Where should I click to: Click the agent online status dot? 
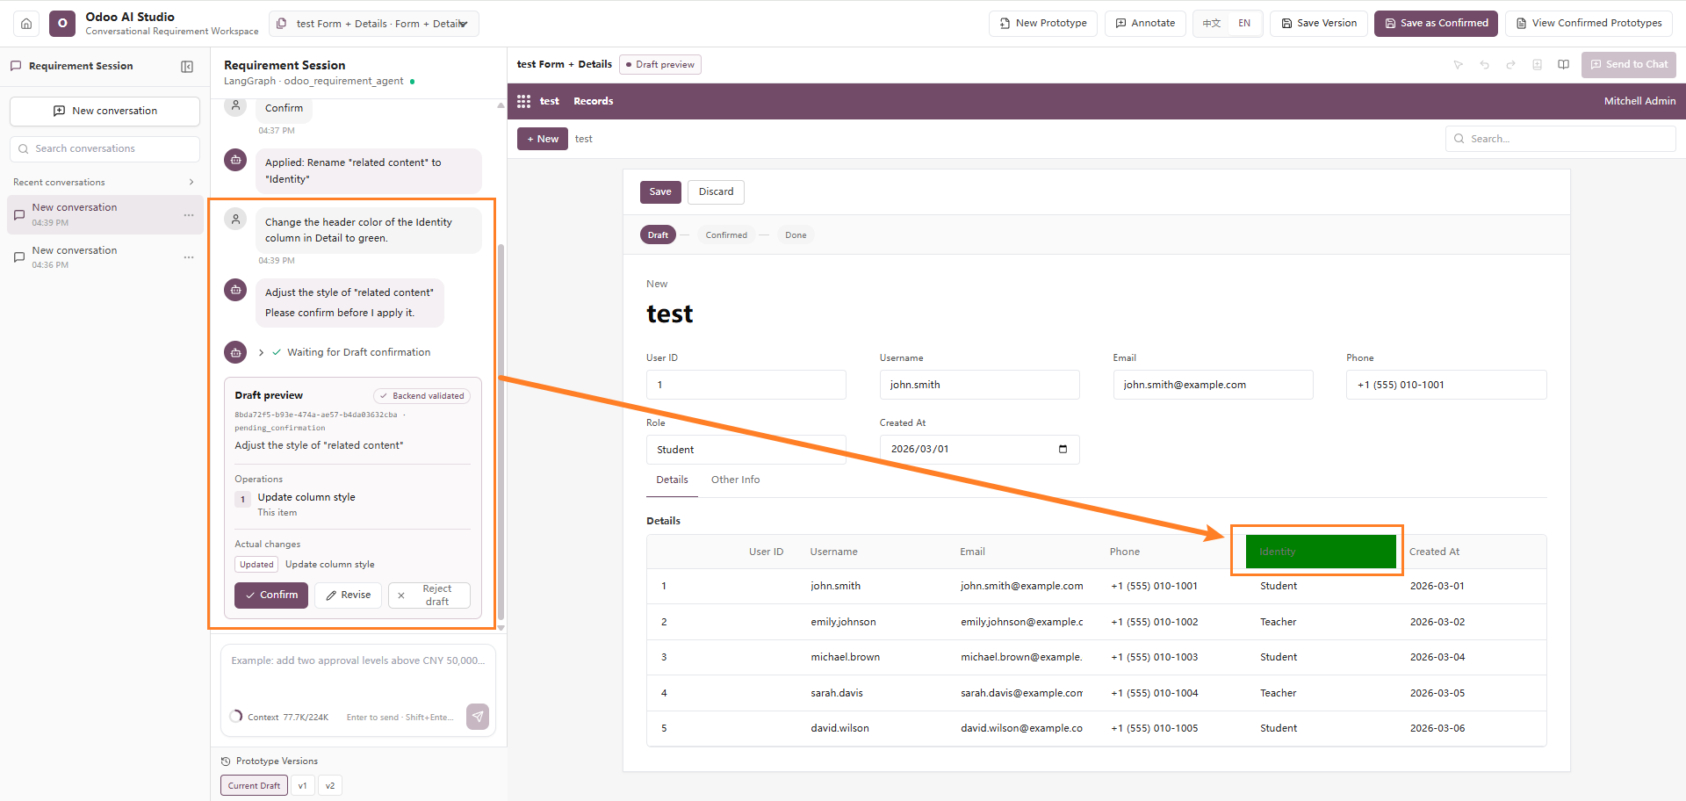coord(413,82)
